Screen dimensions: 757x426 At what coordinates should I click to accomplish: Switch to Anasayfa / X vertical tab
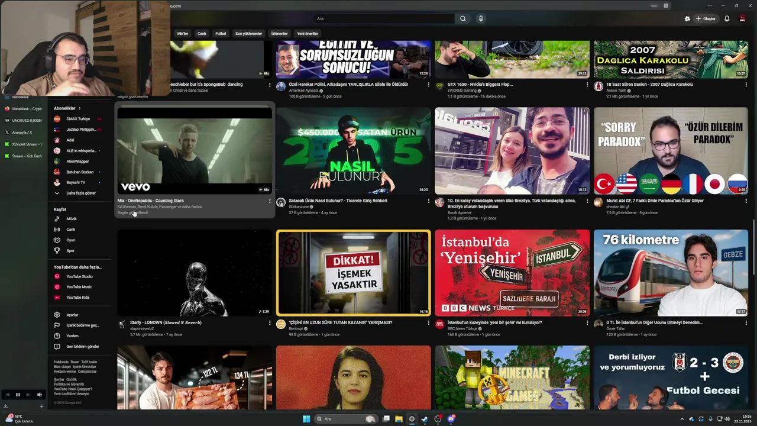click(x=24, y=133)
